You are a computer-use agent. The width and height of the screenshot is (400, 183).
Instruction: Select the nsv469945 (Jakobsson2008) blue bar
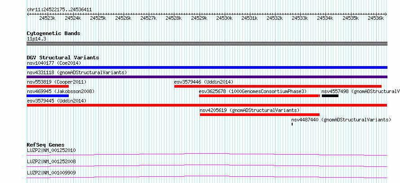click(48, 96)
